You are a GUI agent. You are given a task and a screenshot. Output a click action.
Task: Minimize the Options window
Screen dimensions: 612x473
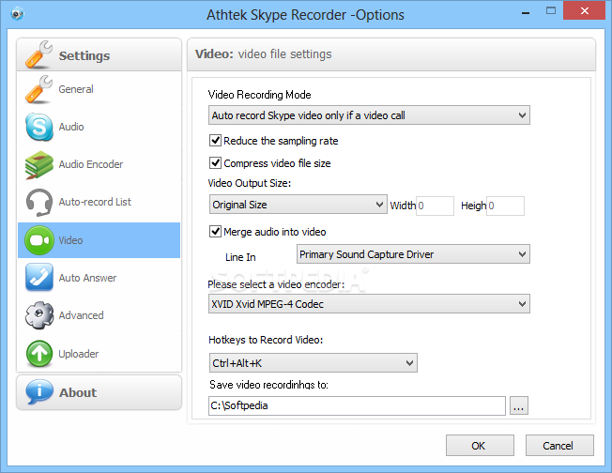click(x=526, y=11)
